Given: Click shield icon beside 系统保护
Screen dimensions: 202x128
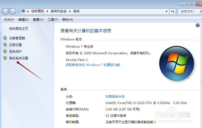Looking at the screenshot, I should coord(5,51).
